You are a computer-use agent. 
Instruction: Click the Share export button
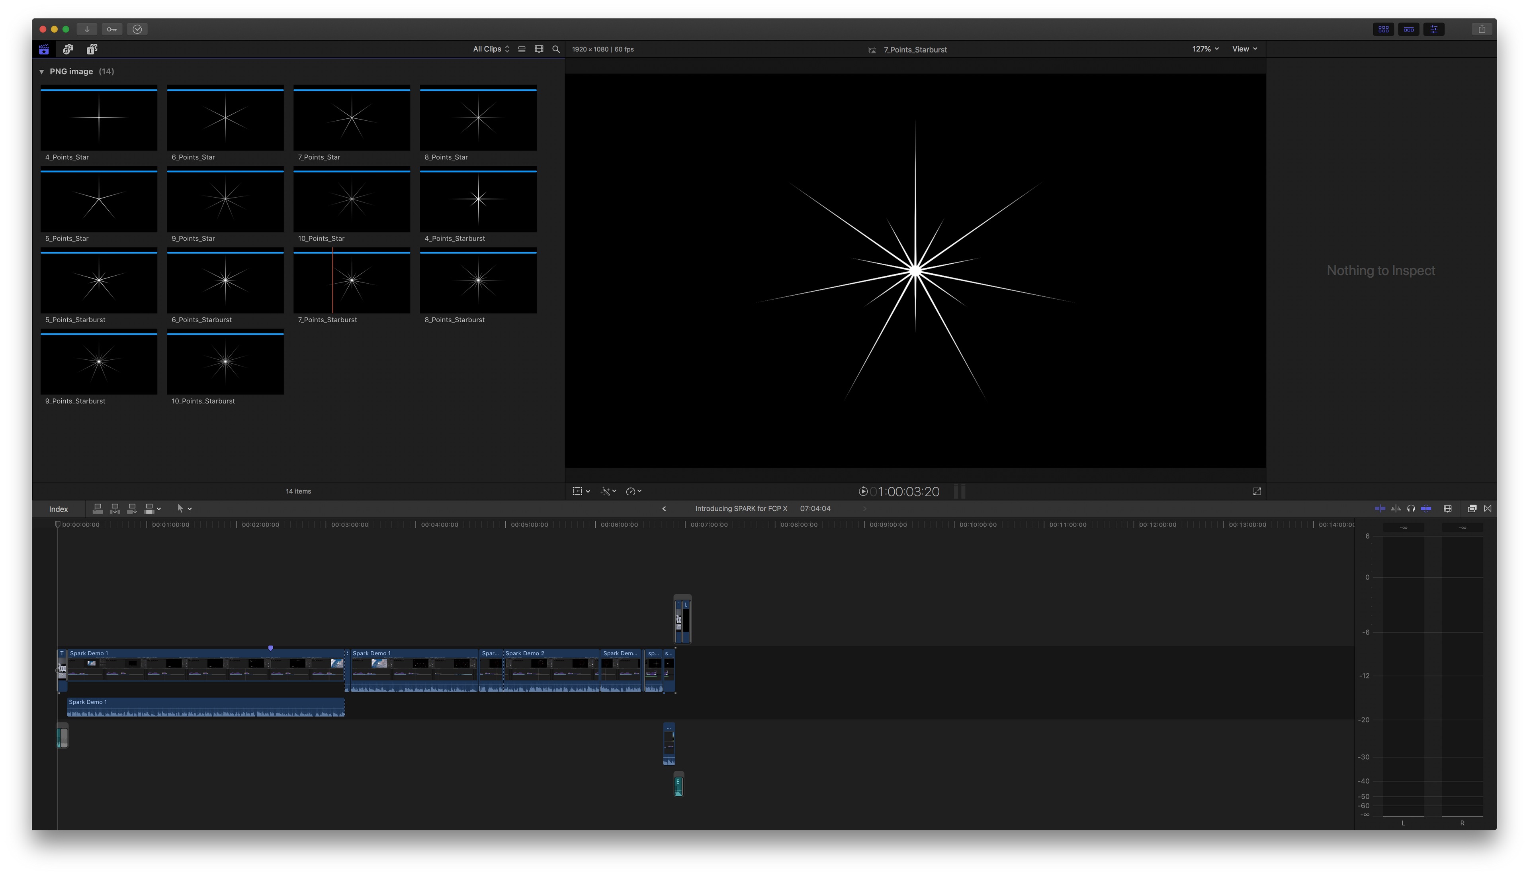[1482, 29]
